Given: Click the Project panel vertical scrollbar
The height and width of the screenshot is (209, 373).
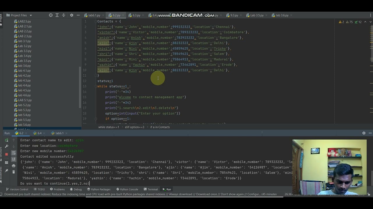Looking at the screenshot, I should [80, 87].
